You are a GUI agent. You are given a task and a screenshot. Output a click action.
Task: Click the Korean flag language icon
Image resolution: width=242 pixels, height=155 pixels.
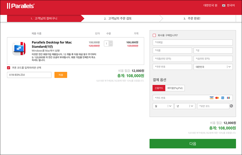pyautogui.click(x=224, y=6)
